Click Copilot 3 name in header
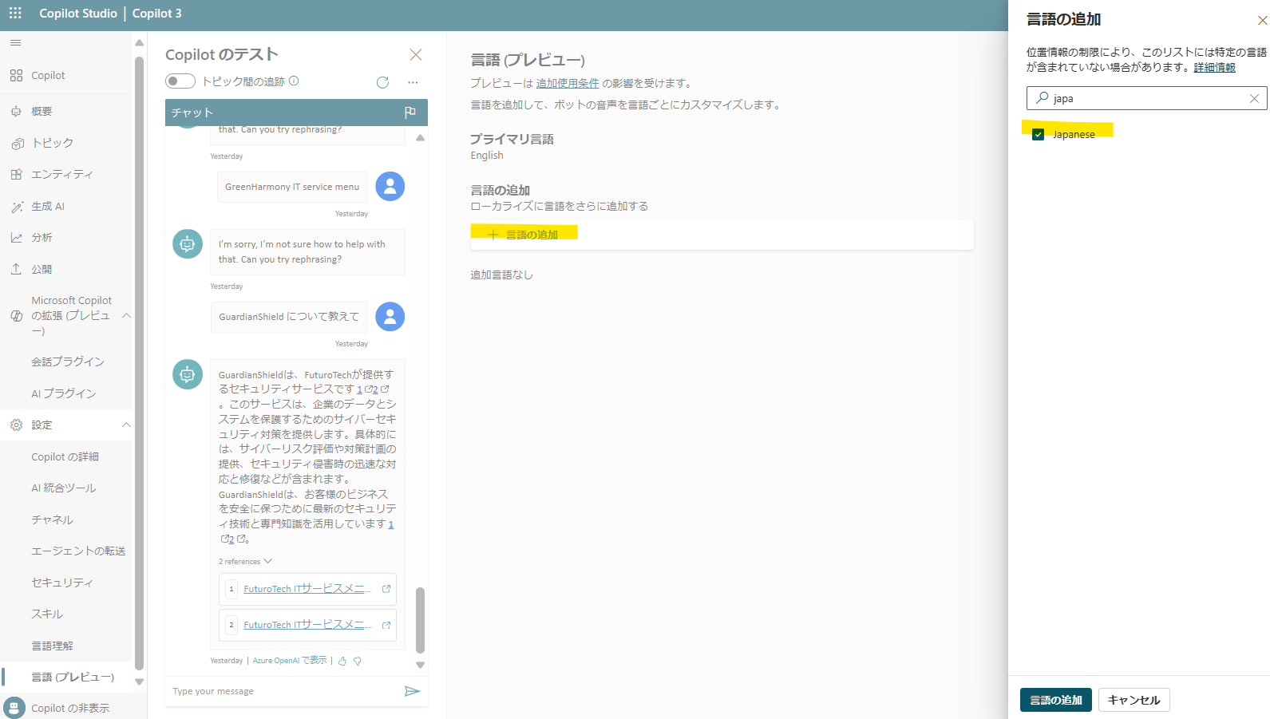This screenshot has width=1270, height=719. pyautogui.click(x=157, y=14)
